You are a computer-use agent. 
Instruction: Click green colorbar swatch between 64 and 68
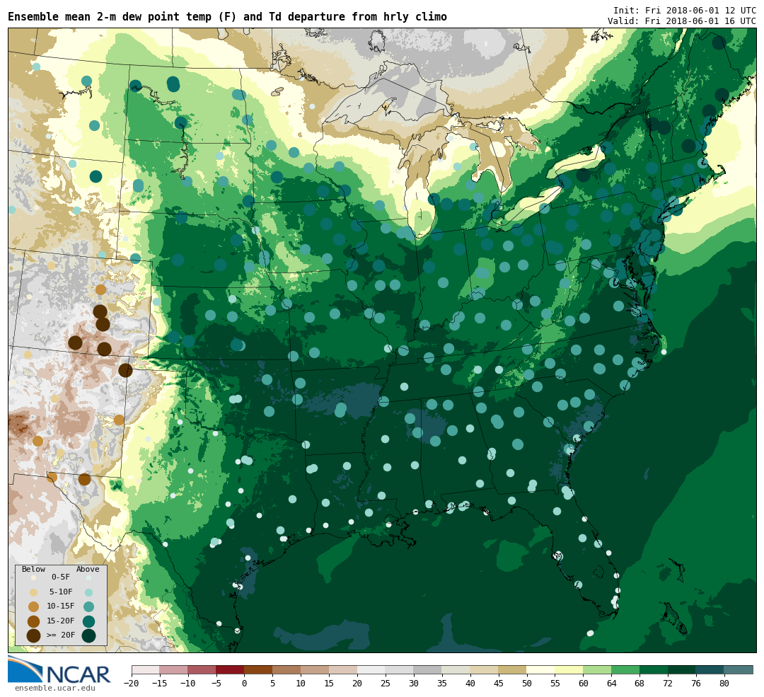[x=625, y=669]
